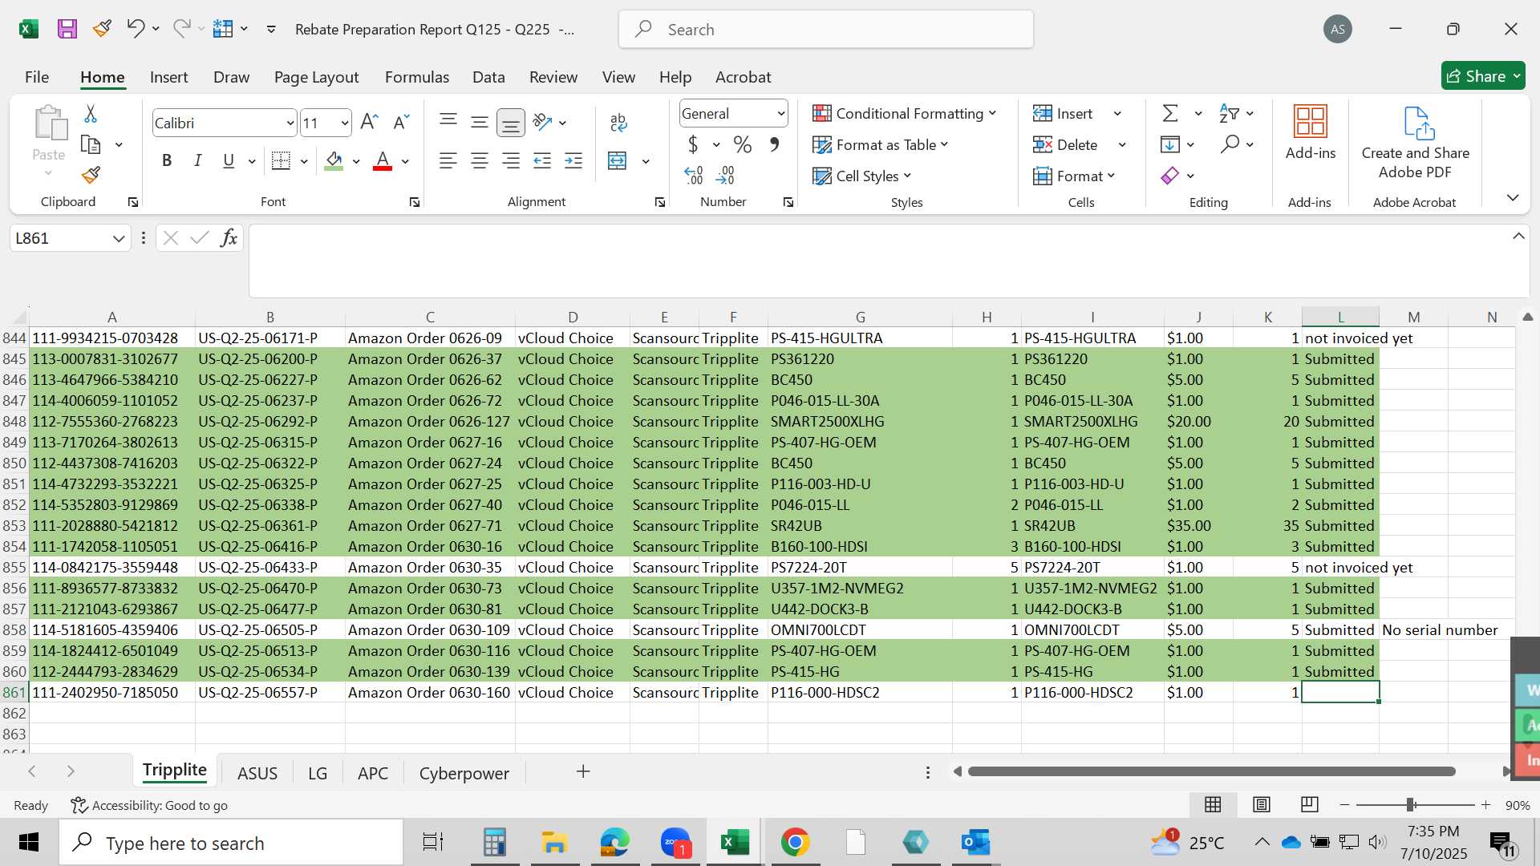The height and width of the screenshot is (866, 1540).
Task: Click the red Font Color swatch
Action: coord(383,160)
